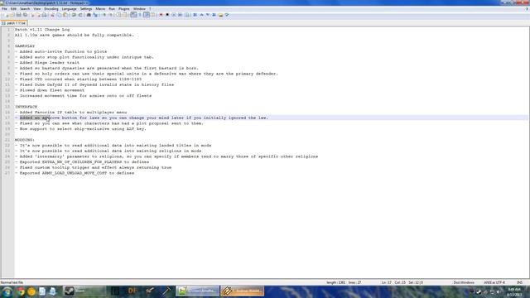Toggle synchronized vertical scrolling

click(x=118, y=15)
